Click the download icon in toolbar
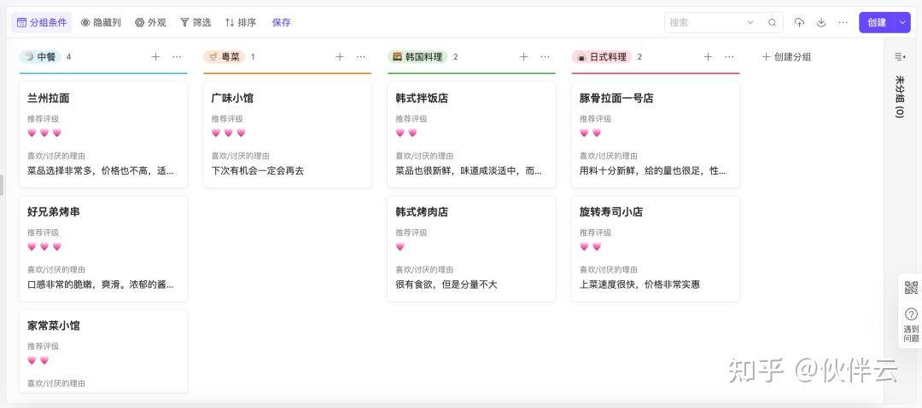922x408 pixels. click(x=821, y=23)
